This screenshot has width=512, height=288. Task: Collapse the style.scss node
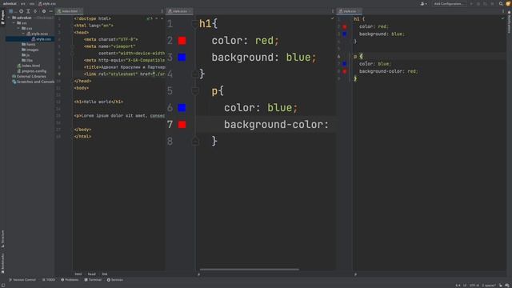coord(23,34)
